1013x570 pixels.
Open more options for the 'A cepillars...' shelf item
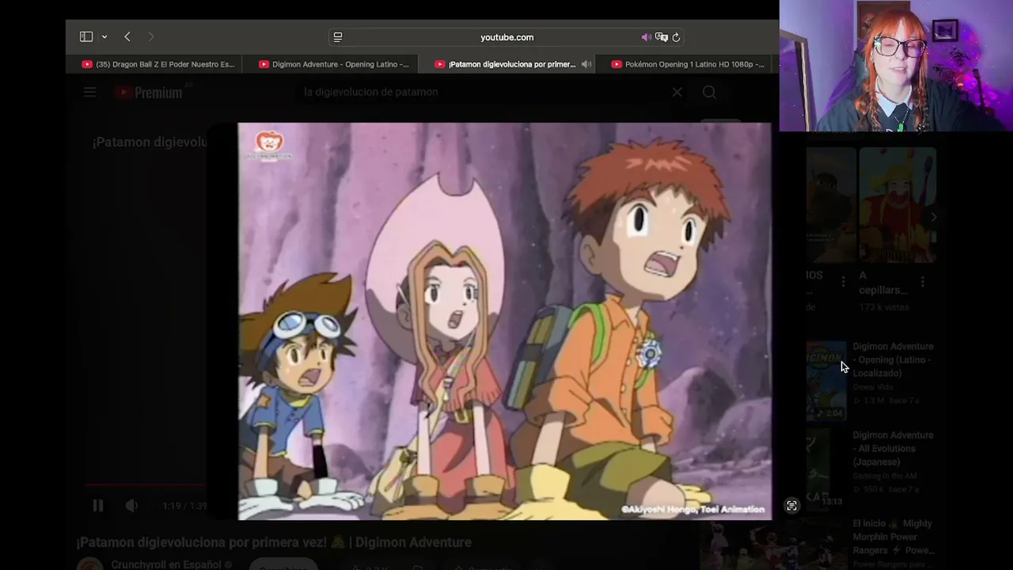923,282
